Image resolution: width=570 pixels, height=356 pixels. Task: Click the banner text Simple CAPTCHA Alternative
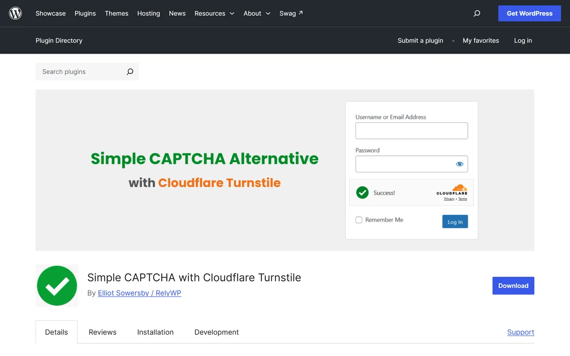[205, 159]
